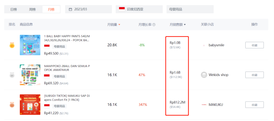Click the silver rank 02 medal icon
This screenshot has width=274, height=121.
pos(12,75)
